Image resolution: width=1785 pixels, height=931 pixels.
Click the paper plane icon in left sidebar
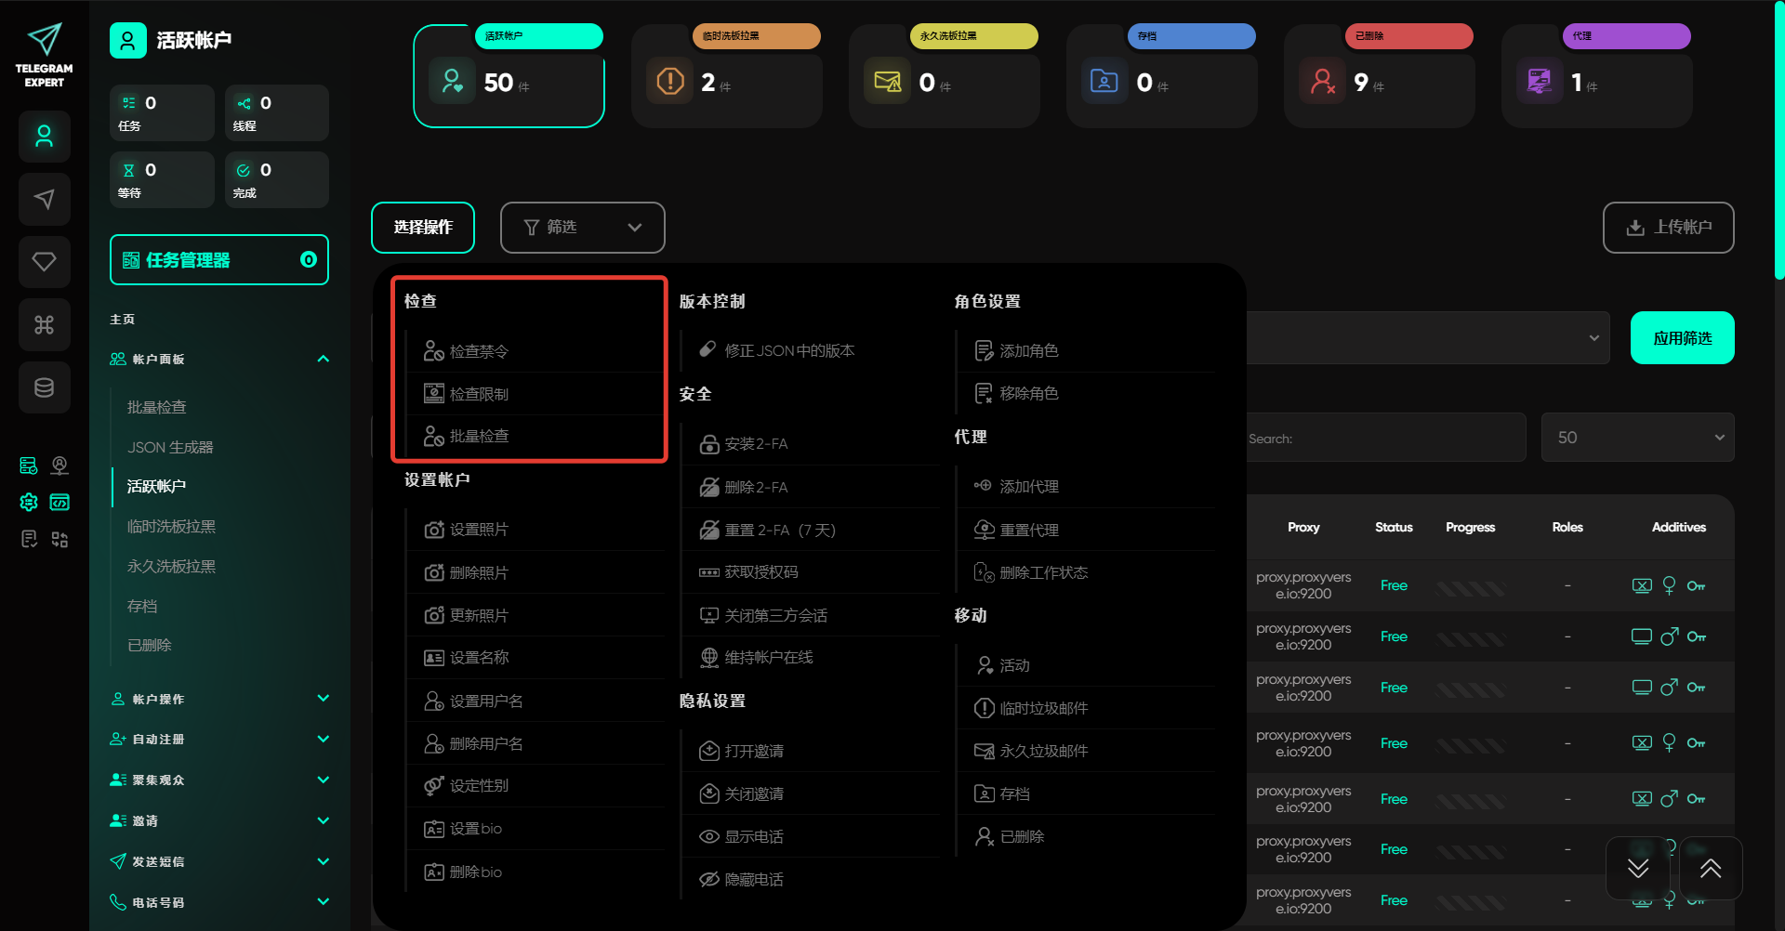pyautogui.click(x=44, y=199)
